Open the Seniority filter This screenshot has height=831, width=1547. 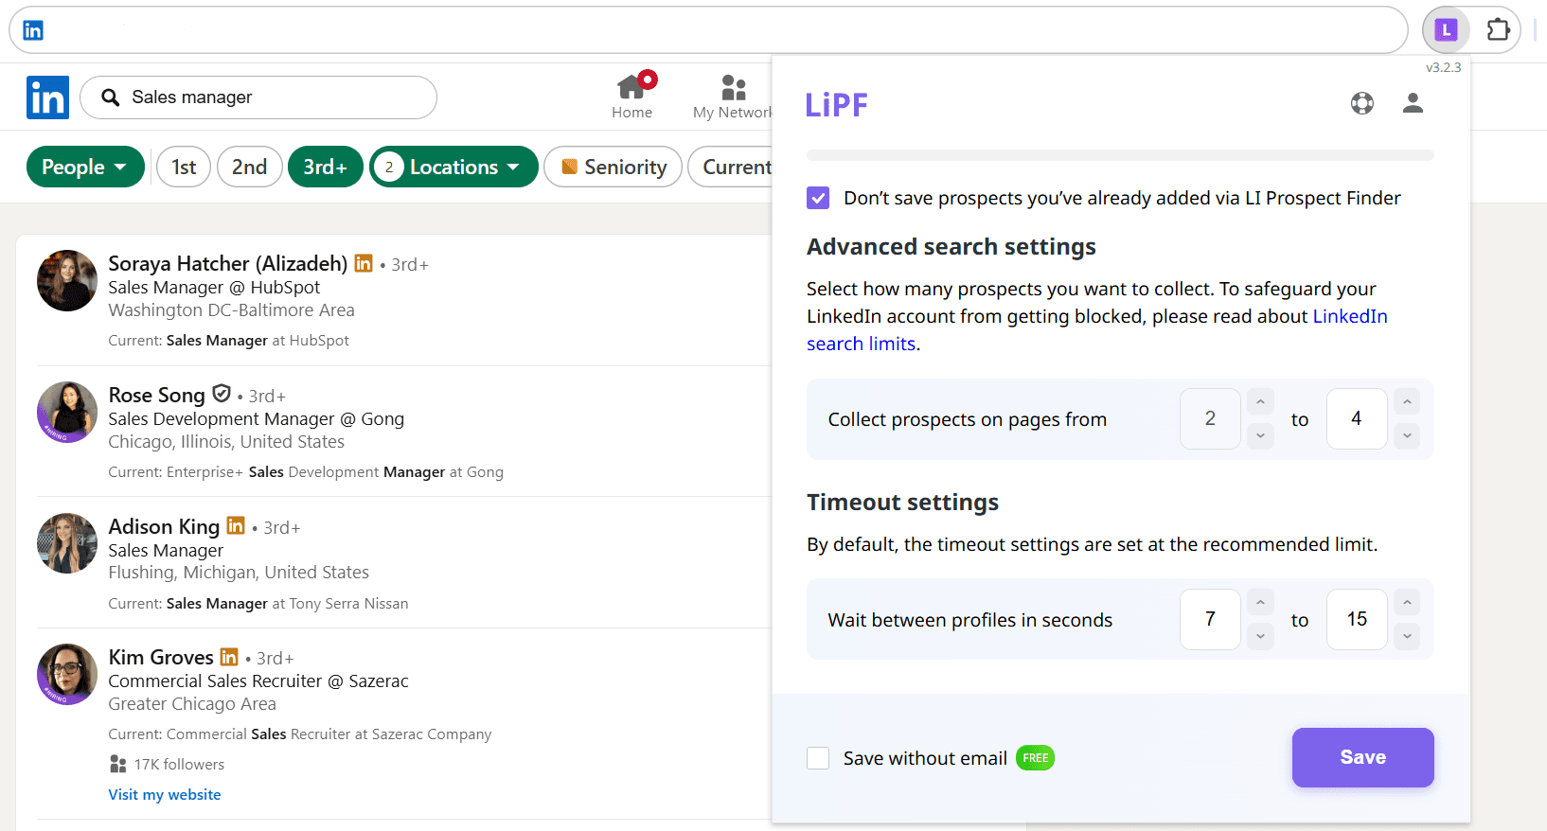pyautogui.click(x=613, y=168)
